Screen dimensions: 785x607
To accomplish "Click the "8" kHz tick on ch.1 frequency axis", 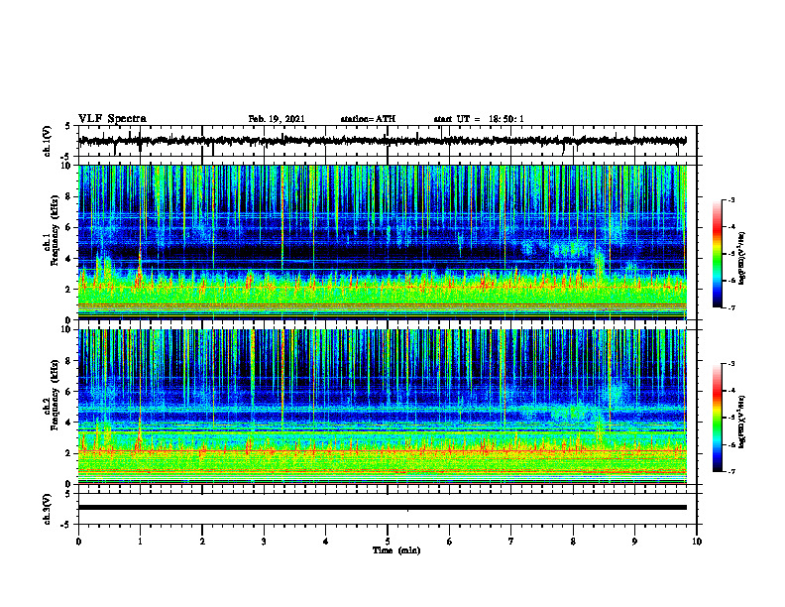I will click(x=69, y=196).
